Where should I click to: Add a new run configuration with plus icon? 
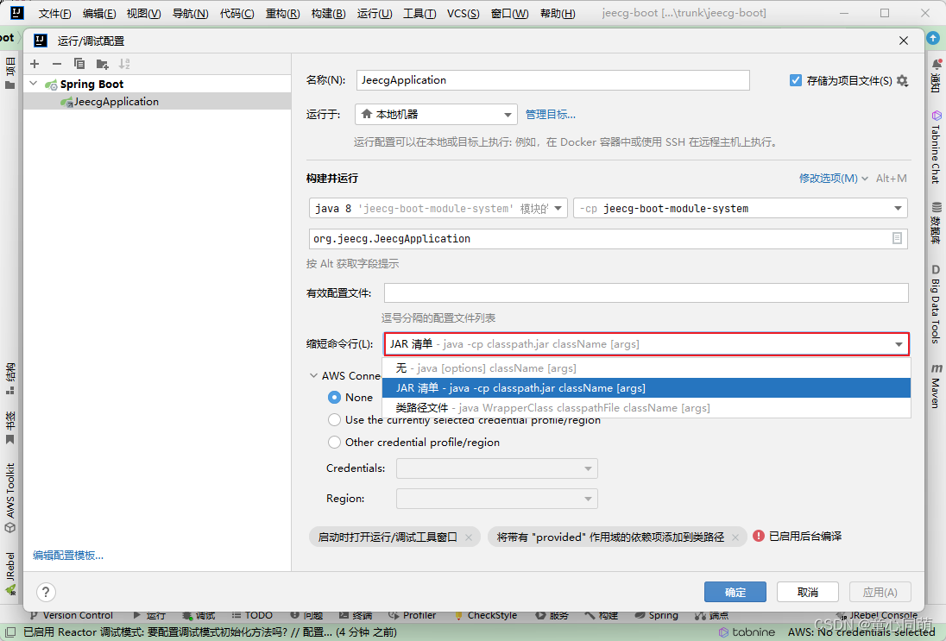[35, 64]
